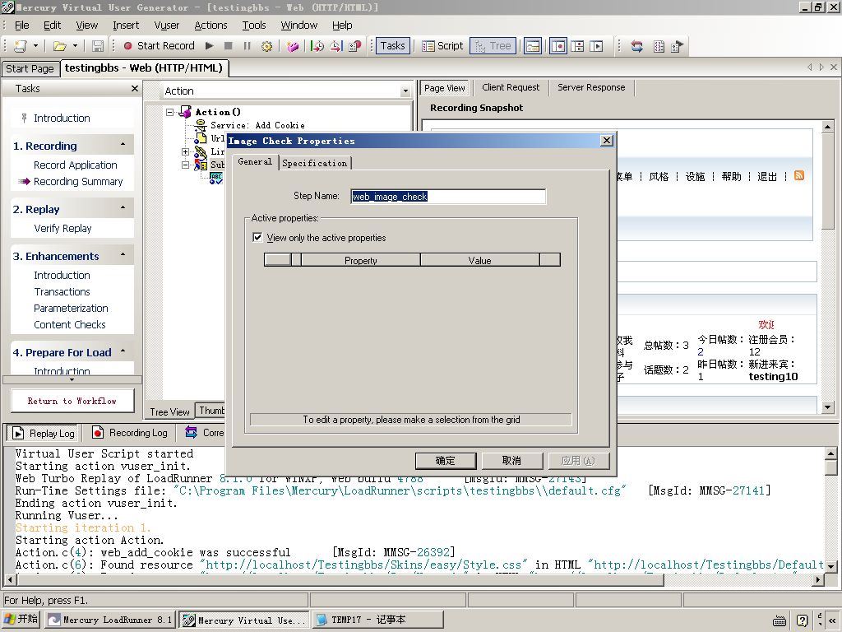Image resolution: width=842 pixels, height=632 pixels.
Task: Select the Server Response tab
Action: (x=591, y=87)
